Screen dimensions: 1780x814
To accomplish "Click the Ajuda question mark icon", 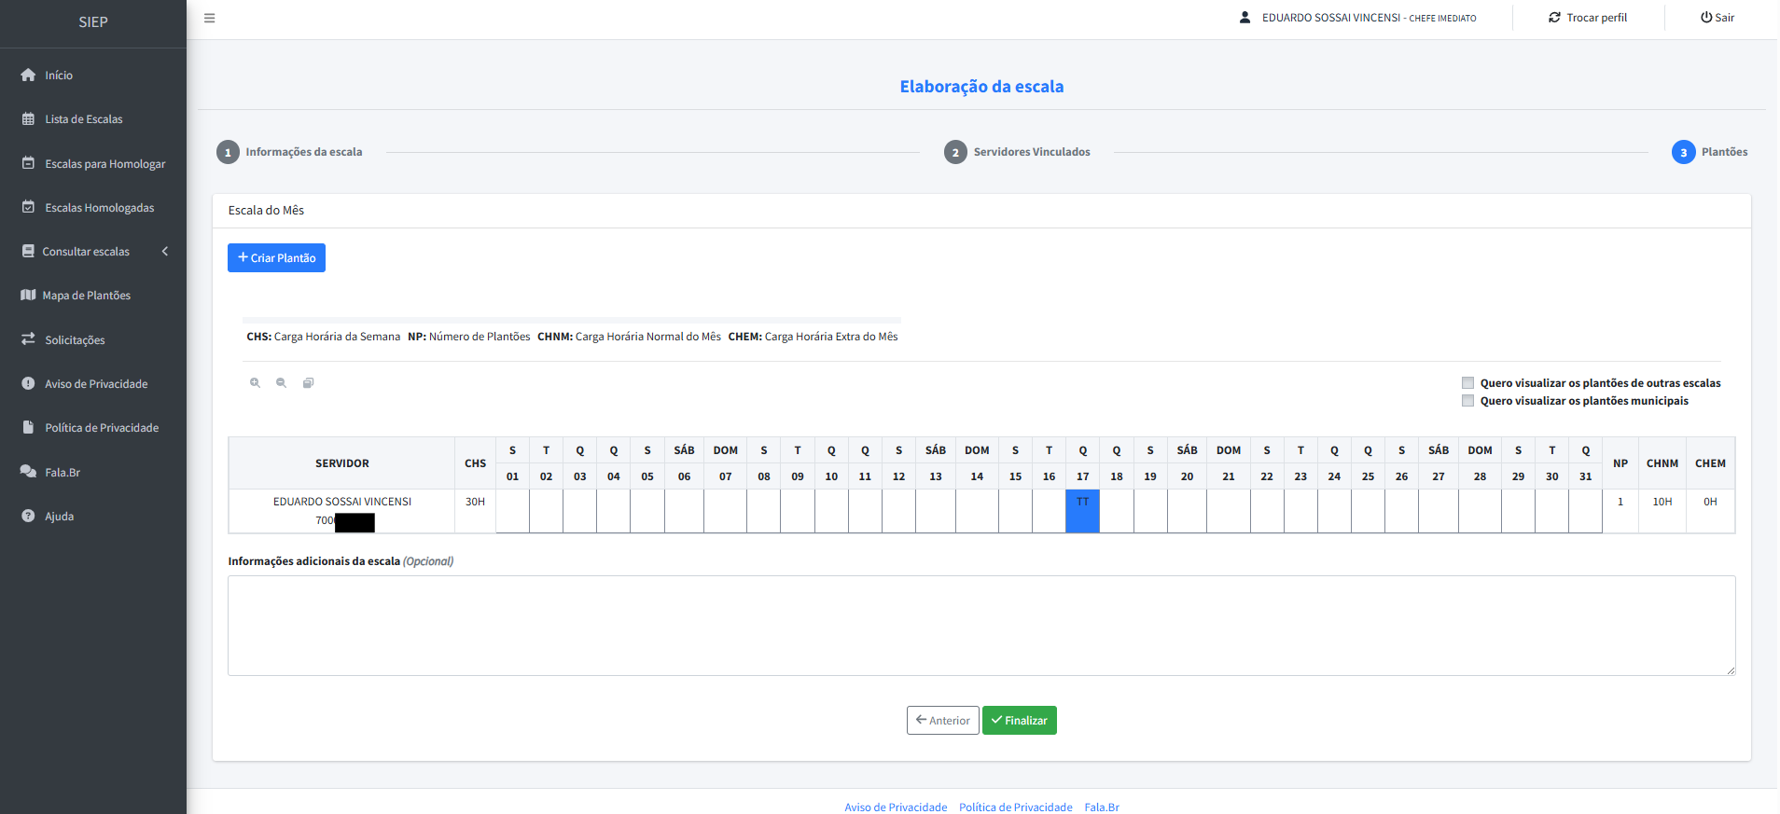I will [28, 517].
